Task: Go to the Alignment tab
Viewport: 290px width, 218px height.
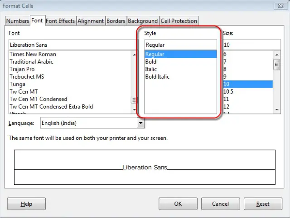Action: pyautogui.click(x=91, y=21)
